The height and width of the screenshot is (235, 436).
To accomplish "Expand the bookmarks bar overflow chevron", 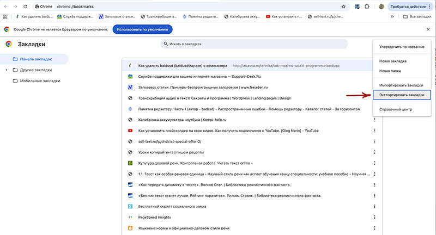I will click(392, 17).
